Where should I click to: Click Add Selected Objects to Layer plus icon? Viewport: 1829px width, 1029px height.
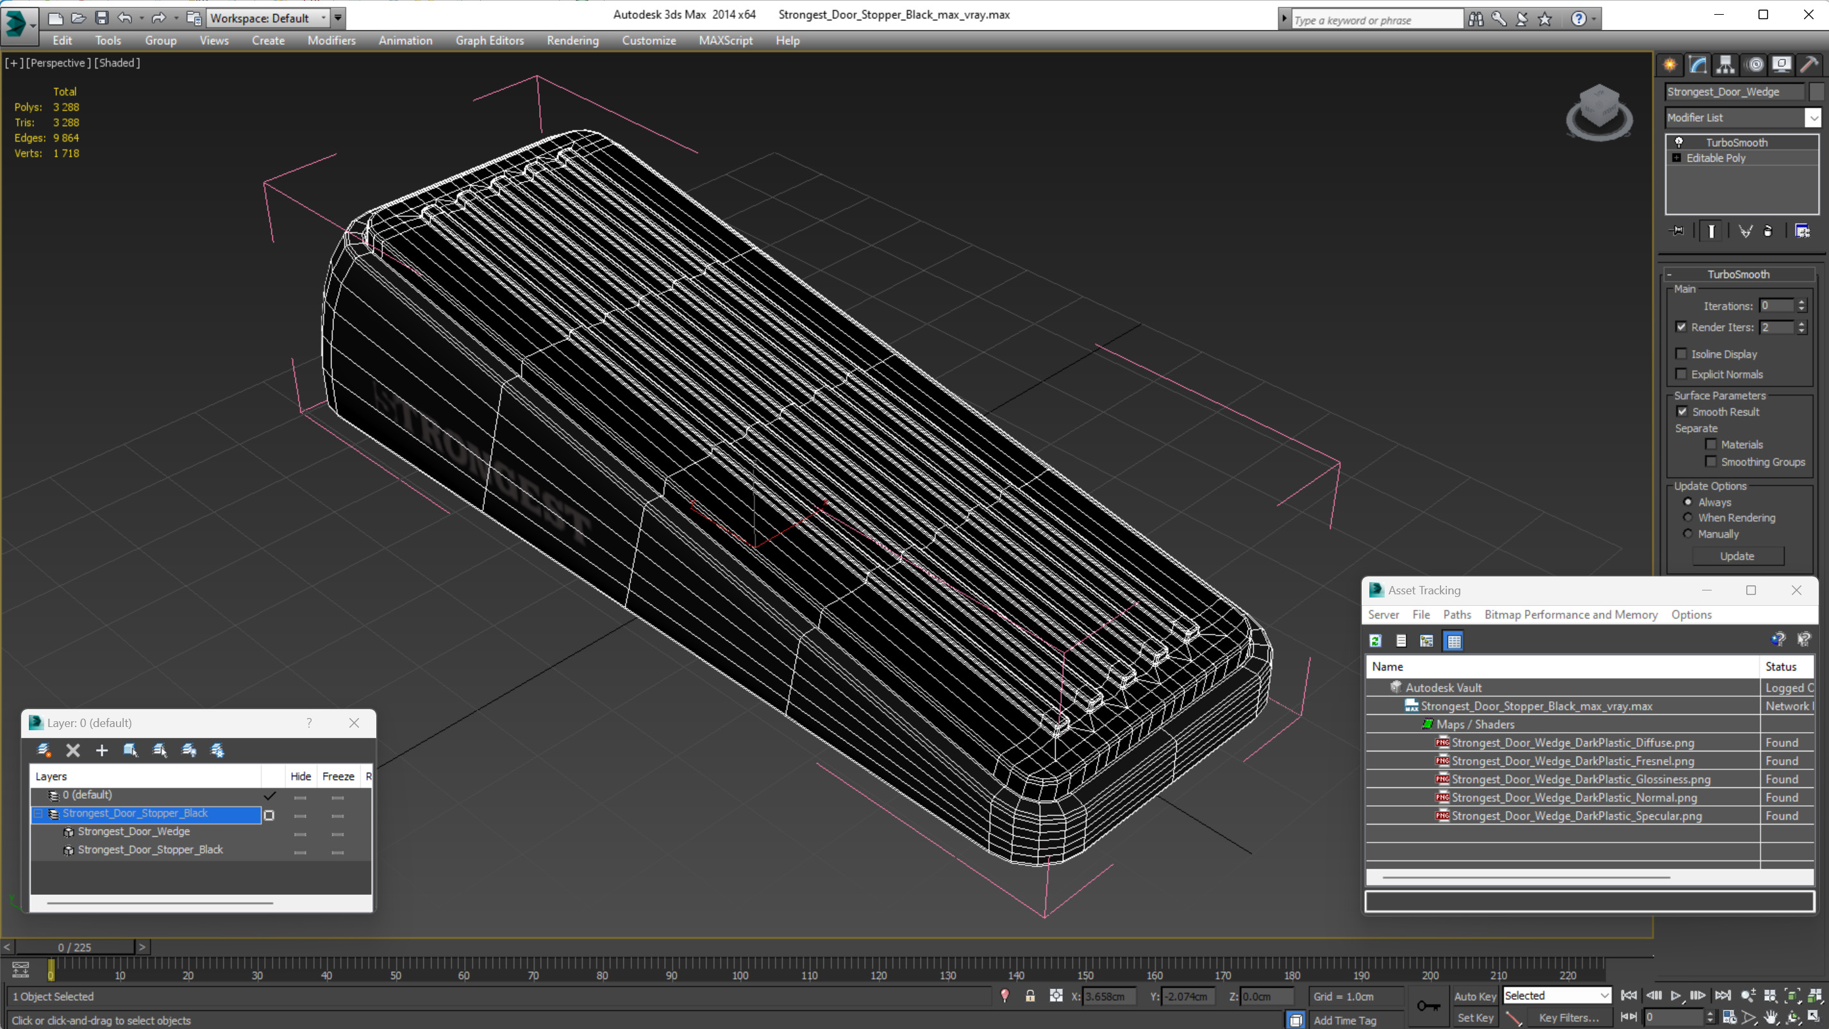(x=101, y=750)
